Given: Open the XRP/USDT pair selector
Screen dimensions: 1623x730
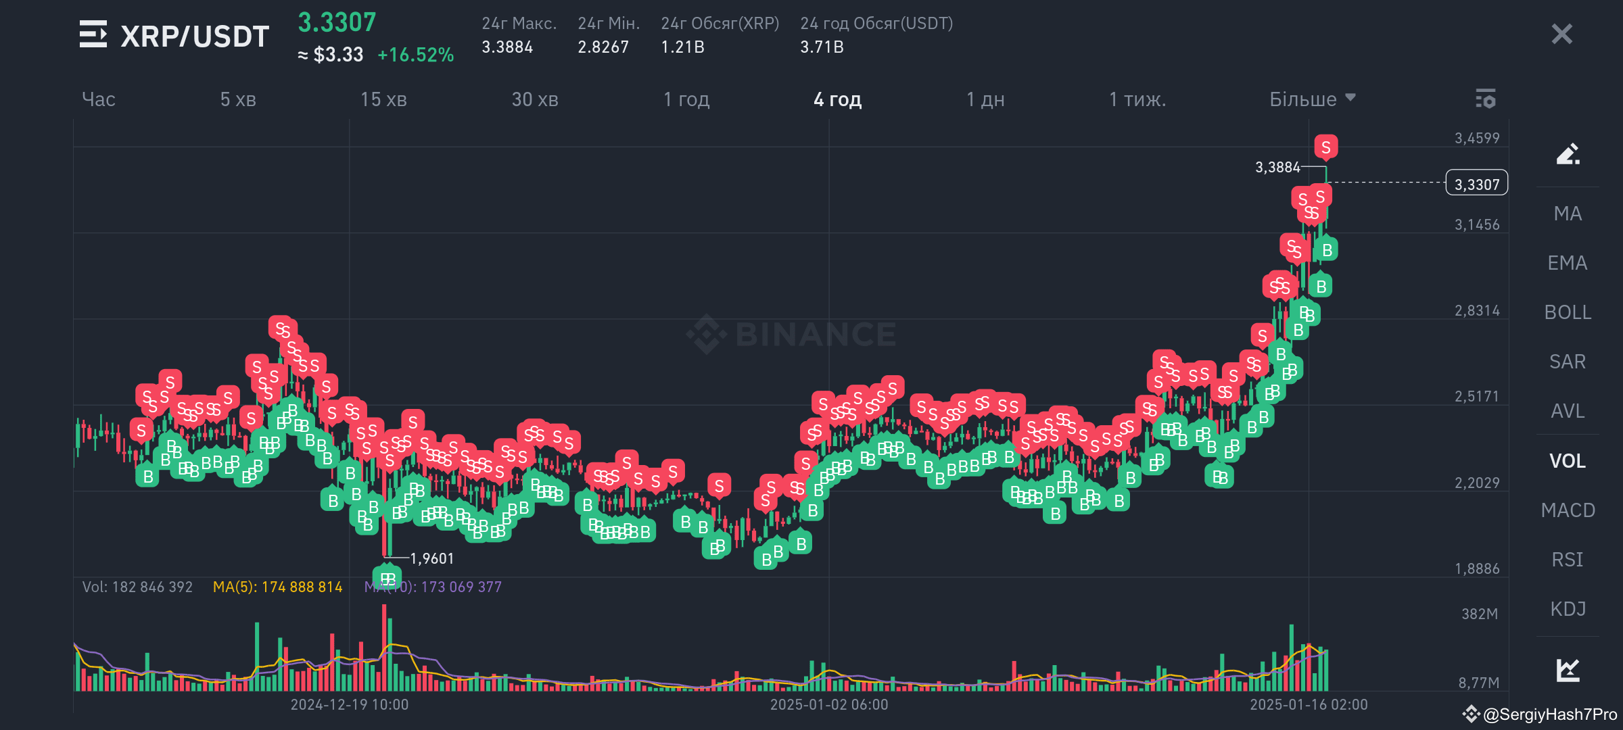Looking at the screenshot, I should coord(195,36).
